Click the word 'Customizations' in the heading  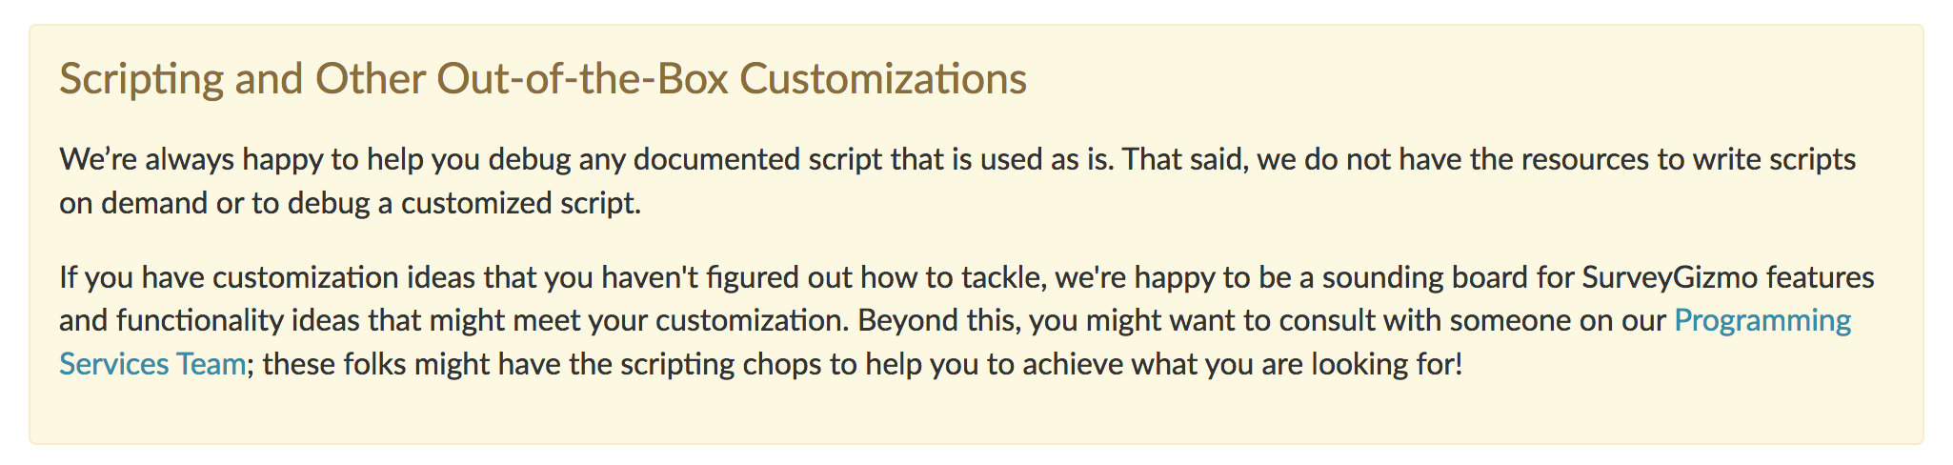(x=882, y=78)
